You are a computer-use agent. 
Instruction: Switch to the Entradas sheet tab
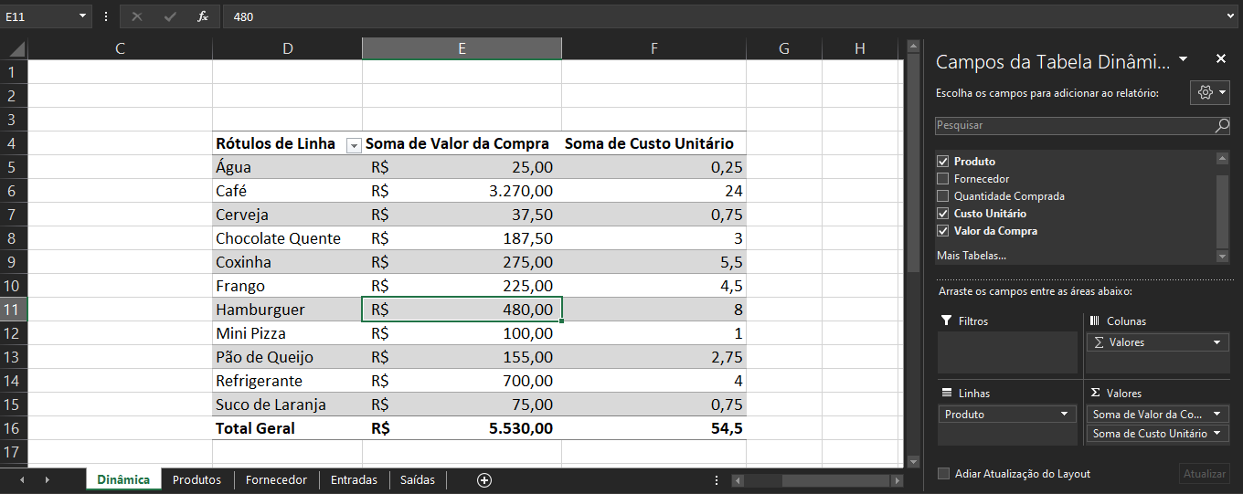354,479
